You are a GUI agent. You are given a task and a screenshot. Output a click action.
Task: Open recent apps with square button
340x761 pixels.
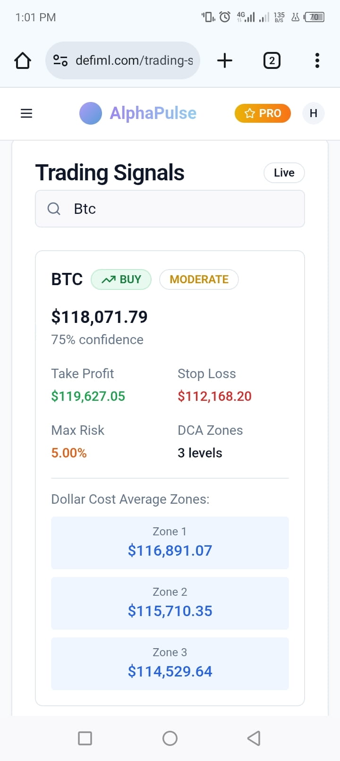[85, 738]
